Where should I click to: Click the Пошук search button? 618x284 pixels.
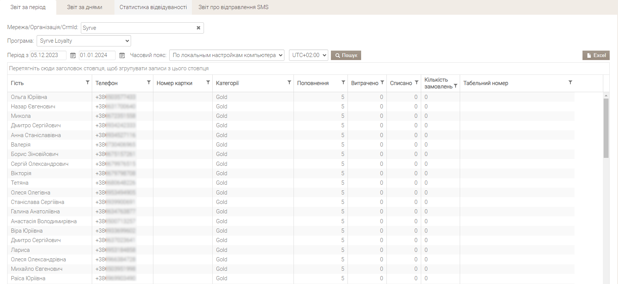[x=346, y=56]
